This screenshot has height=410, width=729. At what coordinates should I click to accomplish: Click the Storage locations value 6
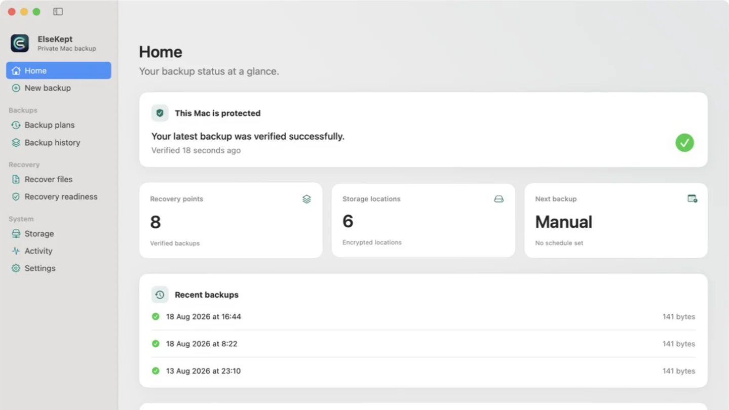pyautogui.click(x=348, y=221)
